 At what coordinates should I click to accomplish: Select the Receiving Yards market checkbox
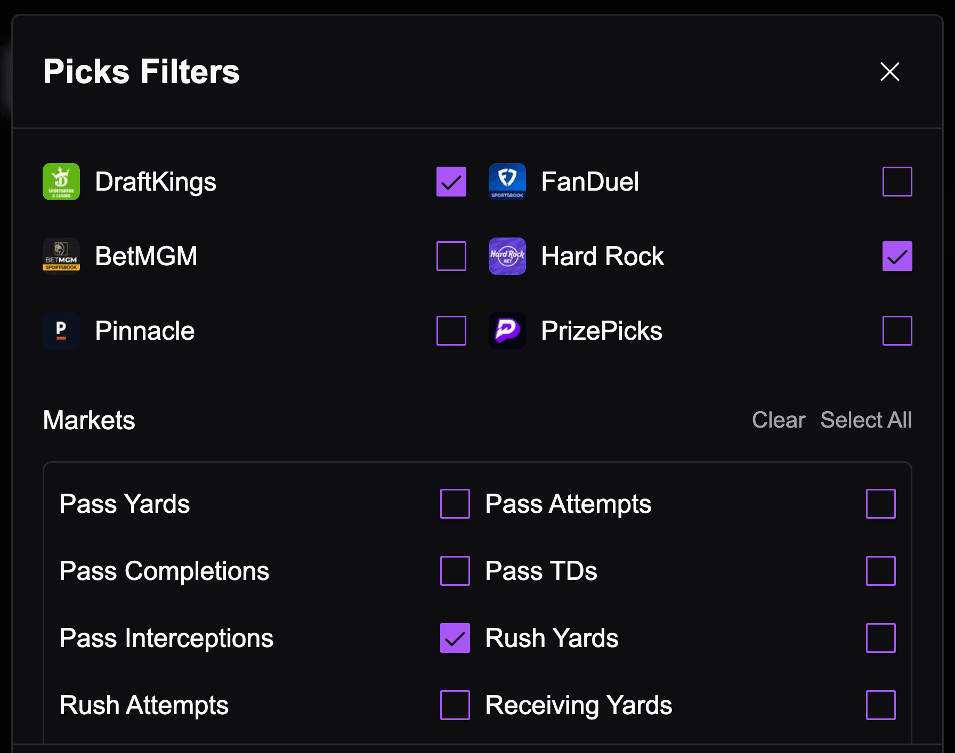(x=880, y=705)
